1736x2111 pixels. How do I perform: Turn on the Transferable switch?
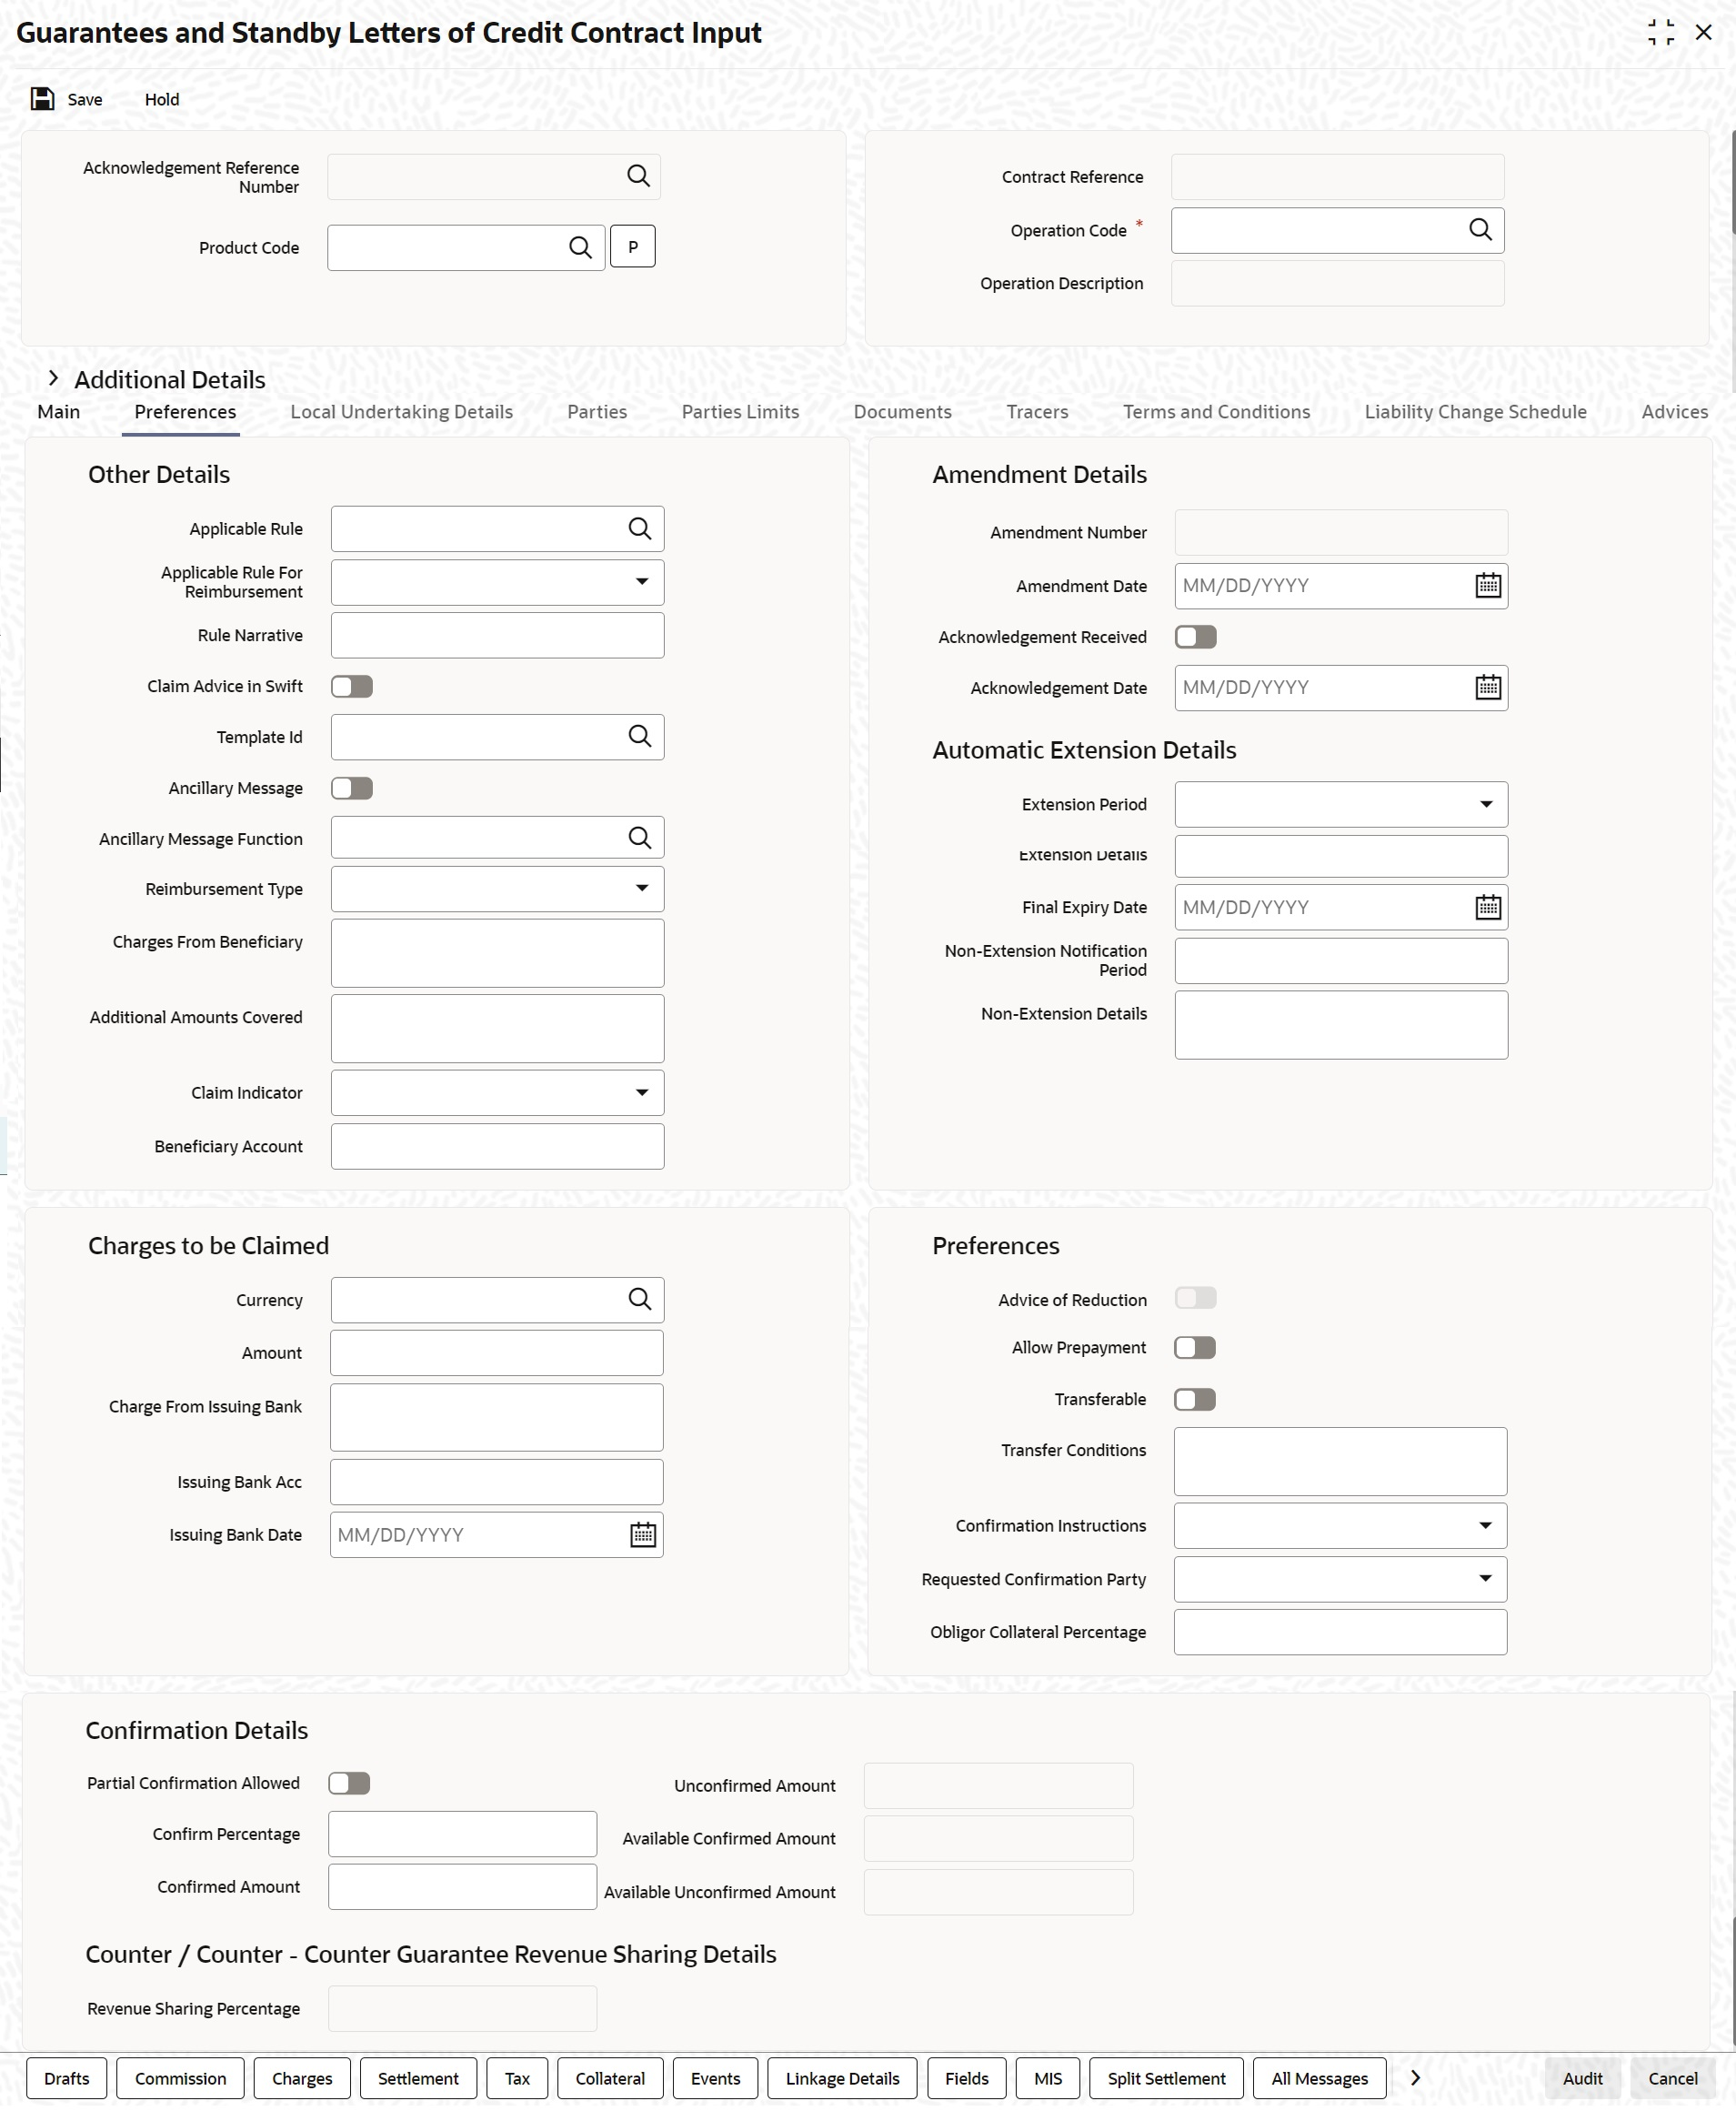coord(1195,1399)
